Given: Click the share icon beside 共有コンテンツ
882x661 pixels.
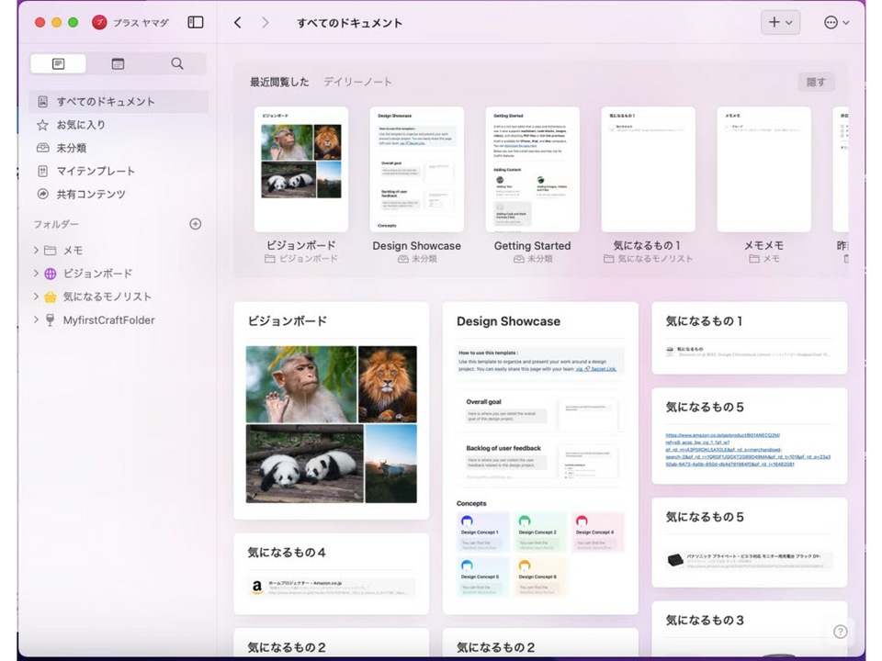Looking at the screenshot, I should (x=43, y=194).
